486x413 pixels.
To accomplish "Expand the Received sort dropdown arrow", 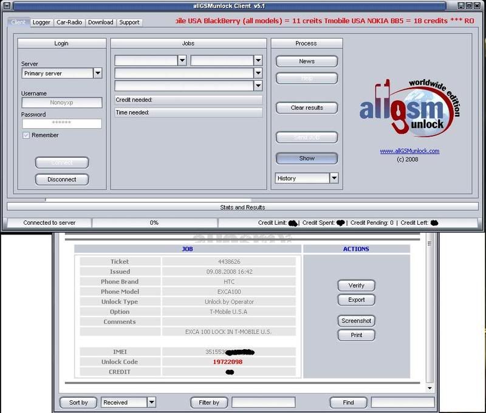I will tap(151, 402).
